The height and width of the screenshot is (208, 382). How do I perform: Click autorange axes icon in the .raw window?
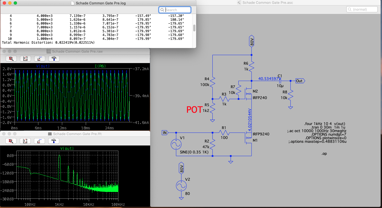25,58
